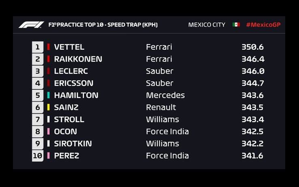Open the #MexicoGP hashtag link

263,25
